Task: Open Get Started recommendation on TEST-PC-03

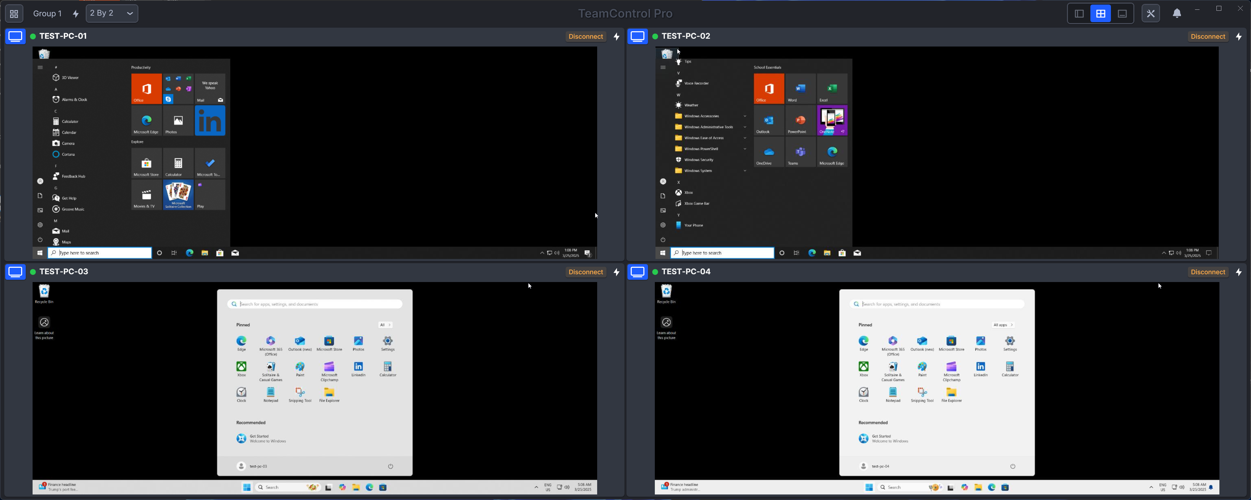Action: pyautogui.click(x=261, y=439)
